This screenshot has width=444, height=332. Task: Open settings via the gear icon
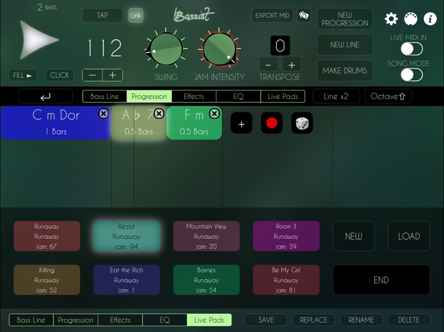[391, 19]
